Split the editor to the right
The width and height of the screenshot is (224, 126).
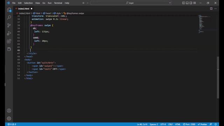click(x=211, y=8)
